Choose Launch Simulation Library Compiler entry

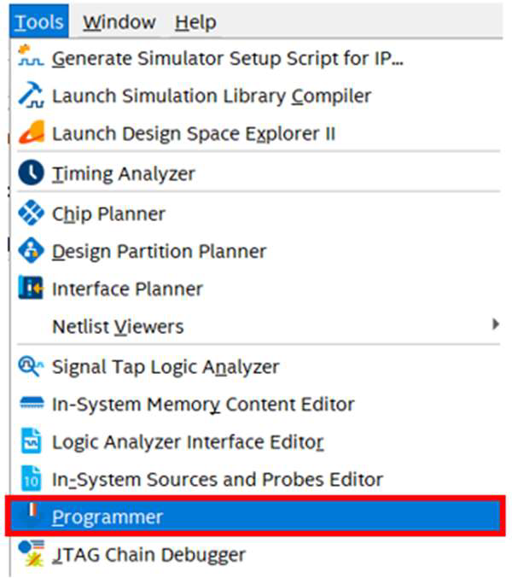click(211, 96)
